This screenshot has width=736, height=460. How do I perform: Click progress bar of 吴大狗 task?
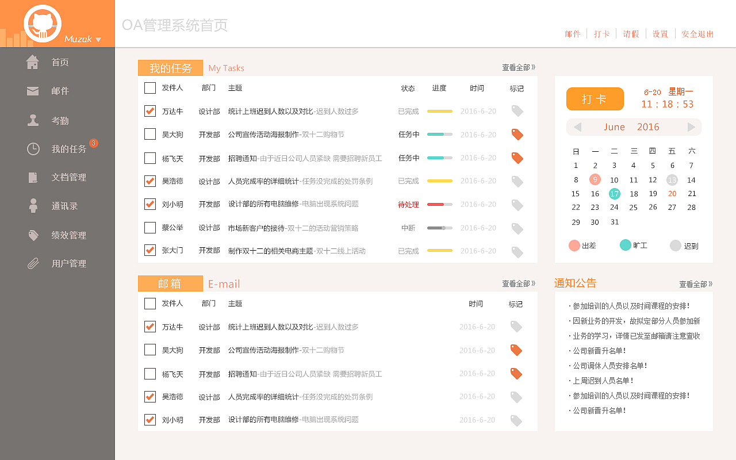440,134
